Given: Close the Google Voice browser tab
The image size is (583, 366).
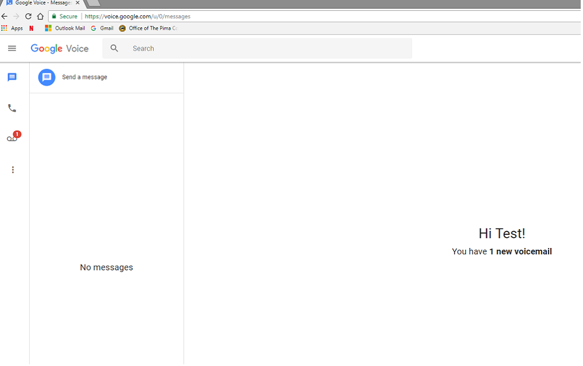Looking at the screenshot, I should click(77, 3).
